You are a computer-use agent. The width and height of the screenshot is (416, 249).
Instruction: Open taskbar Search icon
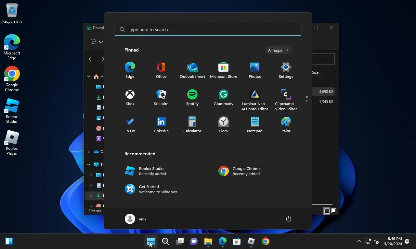165,241
